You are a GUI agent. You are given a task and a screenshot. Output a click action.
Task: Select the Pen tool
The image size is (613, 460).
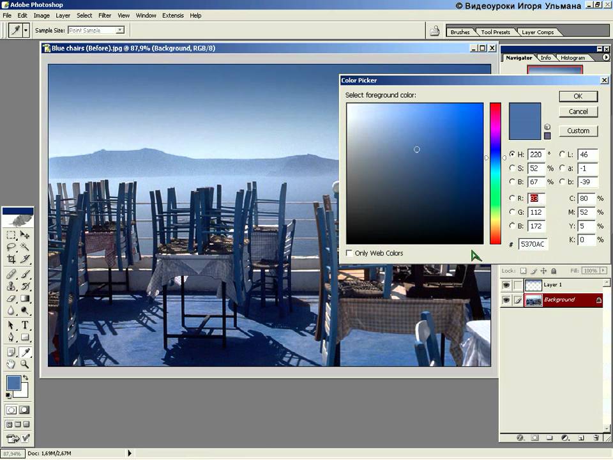(x=11, y=337)
